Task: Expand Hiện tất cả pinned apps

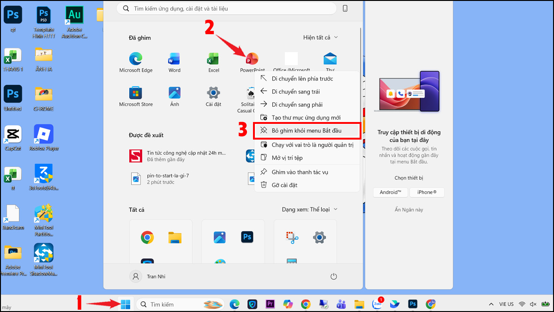Action: pos(320,37)
